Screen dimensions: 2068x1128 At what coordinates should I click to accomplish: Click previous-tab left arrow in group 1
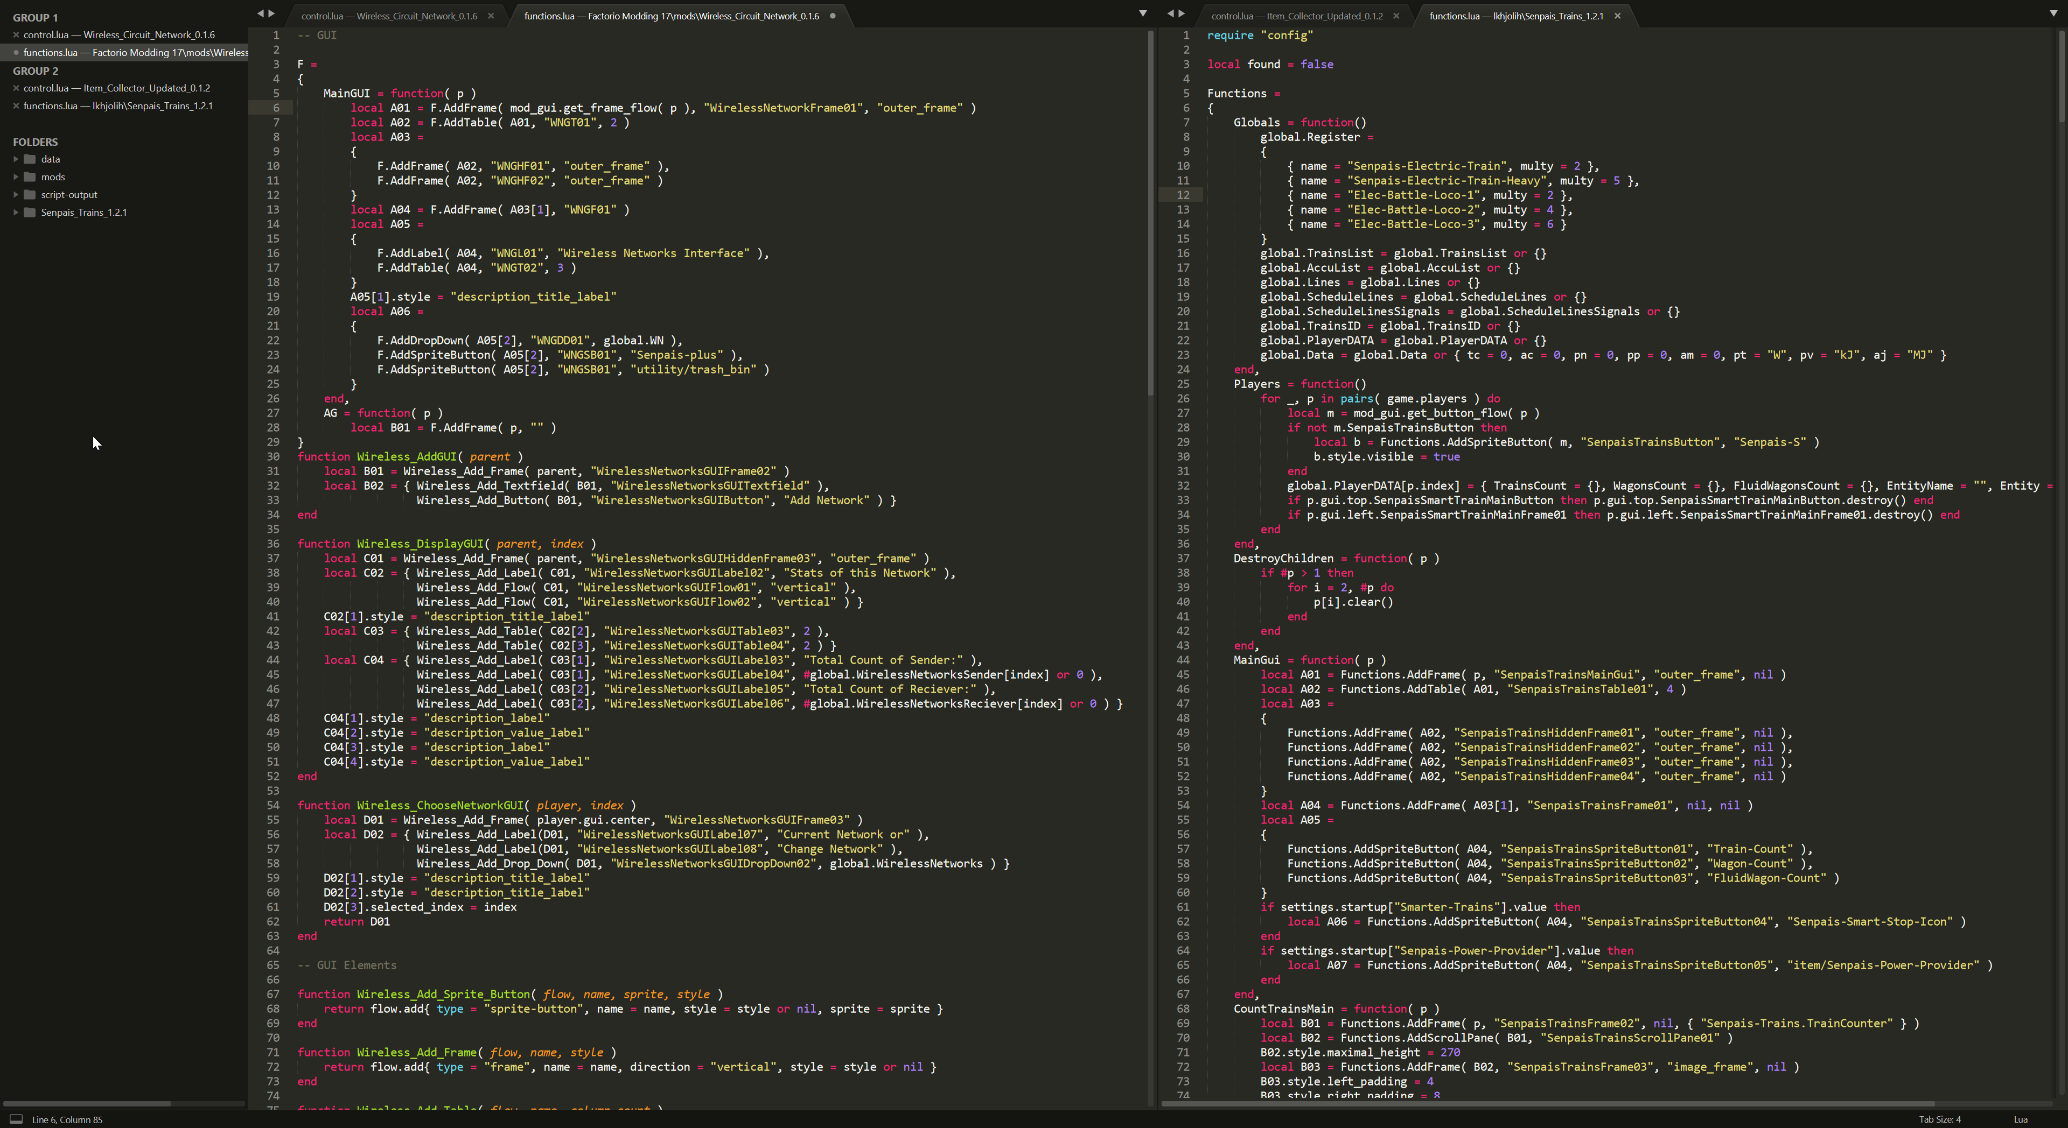[260, 13]
